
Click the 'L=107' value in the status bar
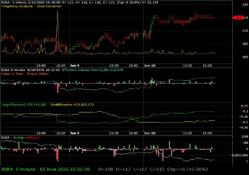[140, 169]
